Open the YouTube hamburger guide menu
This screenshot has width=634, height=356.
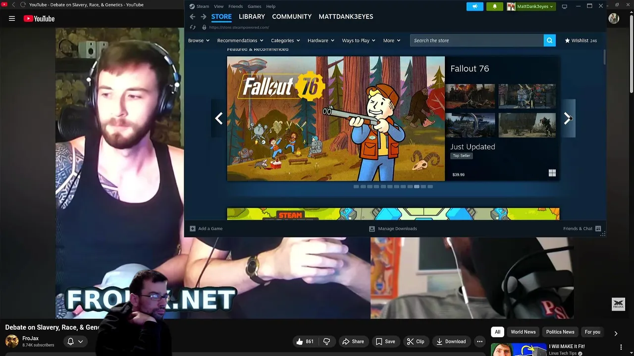12,19
